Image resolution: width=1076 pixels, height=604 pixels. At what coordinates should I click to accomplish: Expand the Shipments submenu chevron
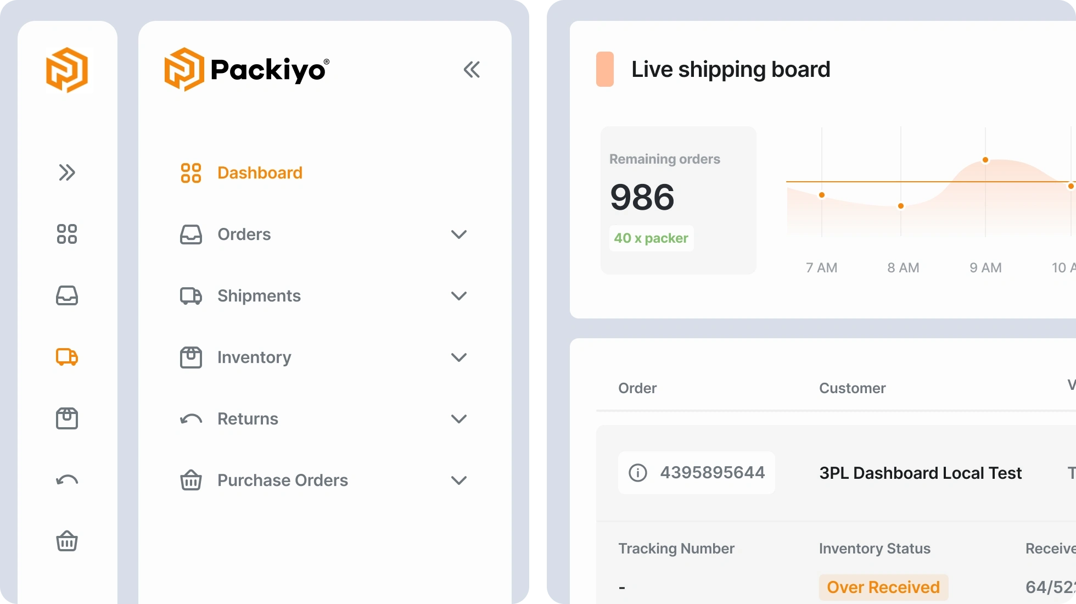point(459,296)
